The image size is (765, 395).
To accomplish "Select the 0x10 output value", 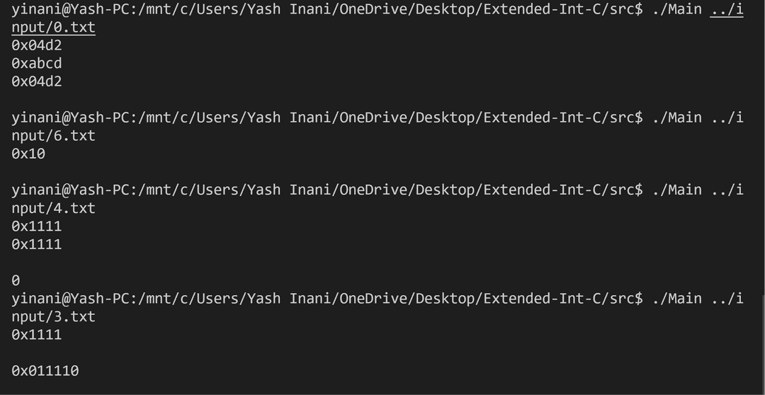I will 28,154.
